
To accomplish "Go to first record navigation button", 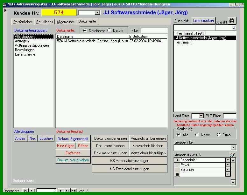I will (25, 191).
